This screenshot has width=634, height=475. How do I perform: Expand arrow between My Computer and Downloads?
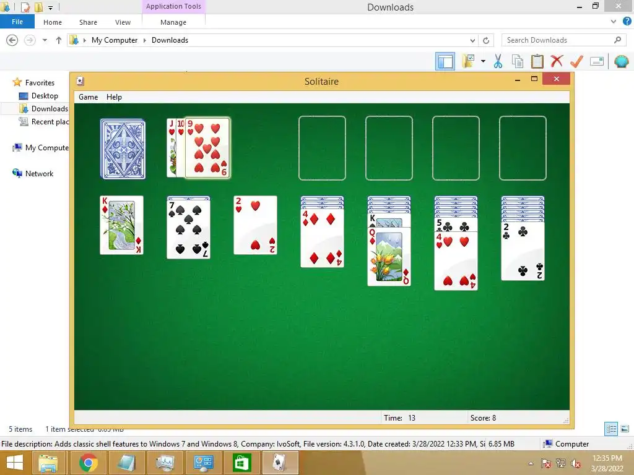(145, 40)
